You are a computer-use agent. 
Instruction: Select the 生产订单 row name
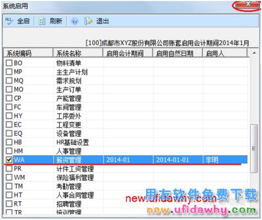69,89
